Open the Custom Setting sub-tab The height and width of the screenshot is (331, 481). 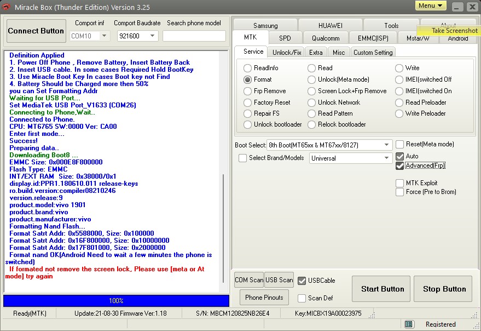click(x=373, y=52)
